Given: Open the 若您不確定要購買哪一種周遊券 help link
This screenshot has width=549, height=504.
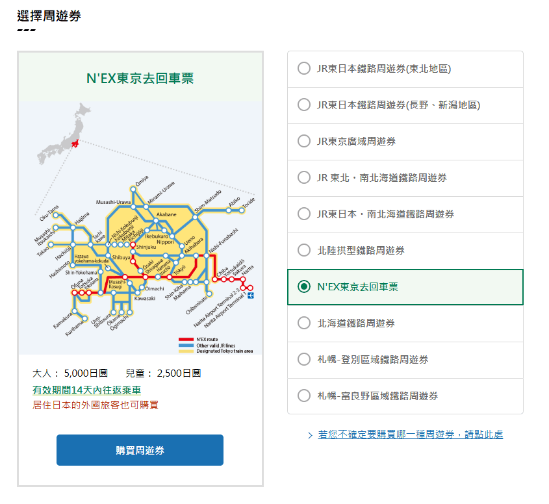Looking at the screenshot, I should (410, 435).
